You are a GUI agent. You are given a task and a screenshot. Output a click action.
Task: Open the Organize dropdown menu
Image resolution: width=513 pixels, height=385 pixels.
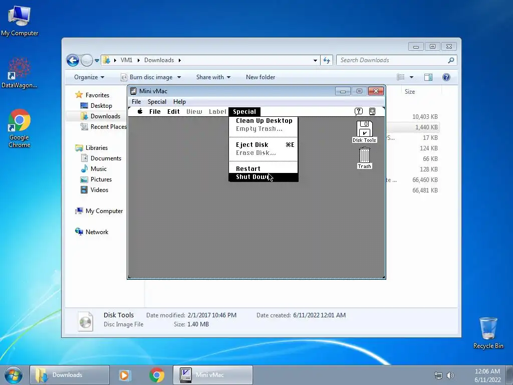tap(89, 77)
